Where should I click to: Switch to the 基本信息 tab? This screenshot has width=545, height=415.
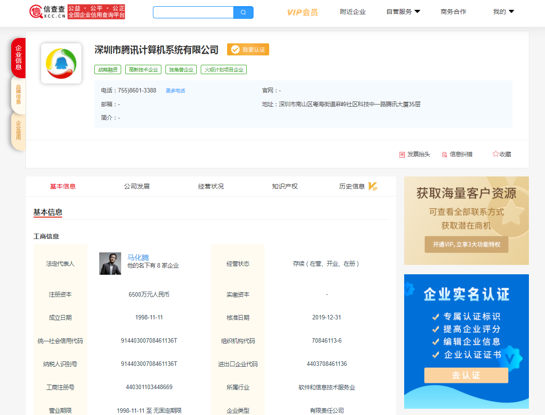tap(63, 186)
